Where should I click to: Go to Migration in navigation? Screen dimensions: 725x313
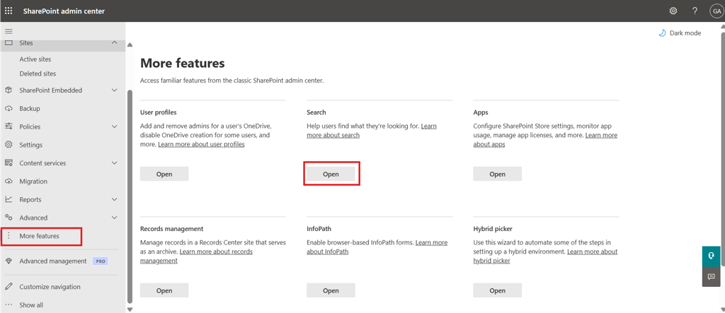pos(33,182)
